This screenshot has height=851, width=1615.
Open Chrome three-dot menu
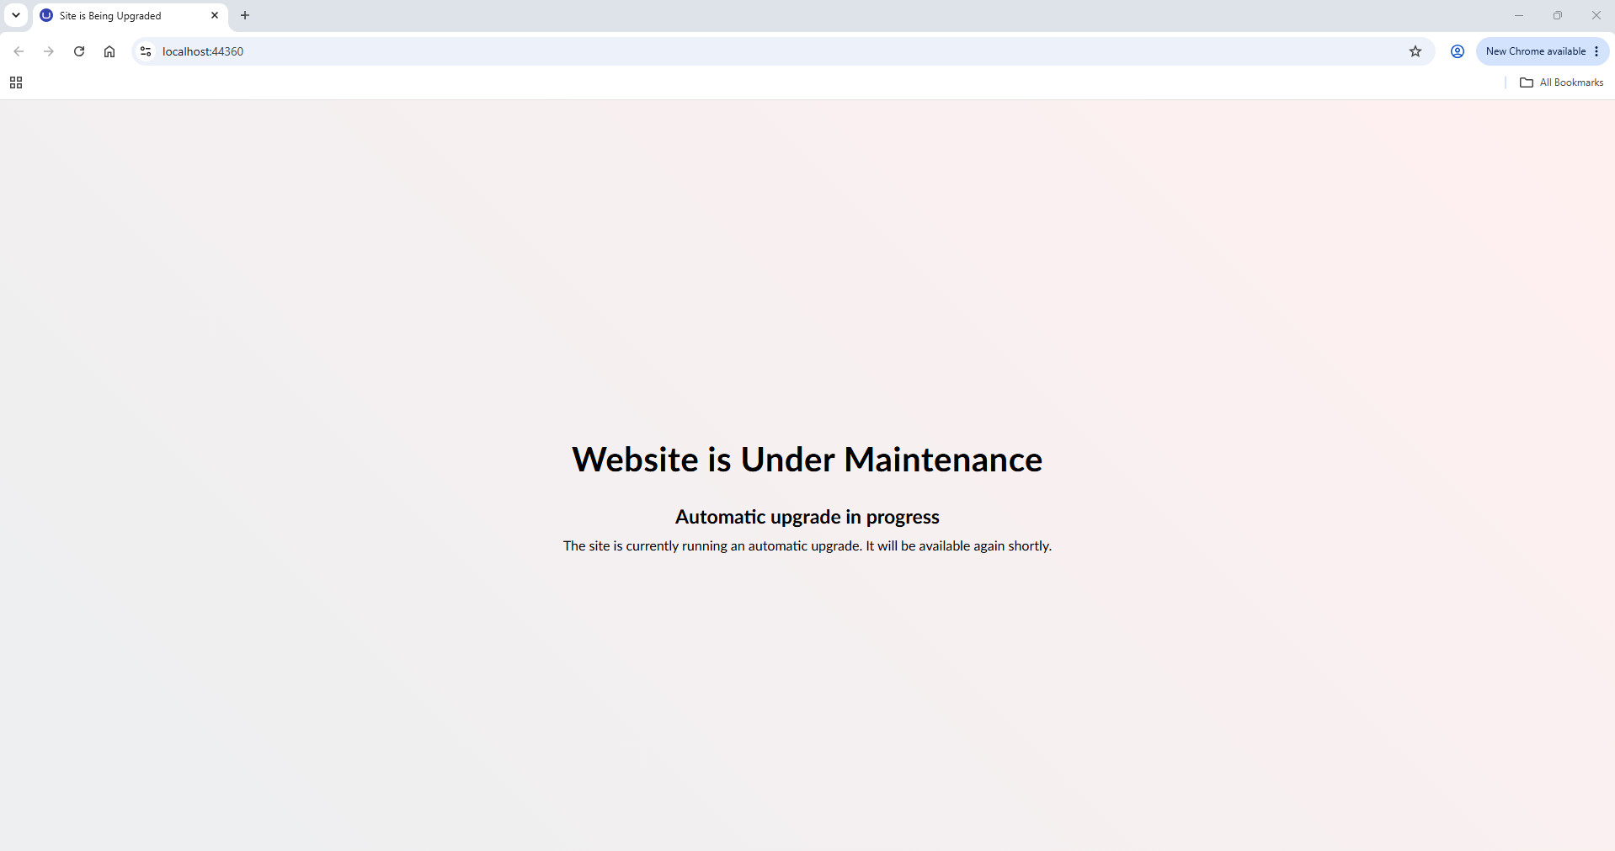[x=1596, y=51]
